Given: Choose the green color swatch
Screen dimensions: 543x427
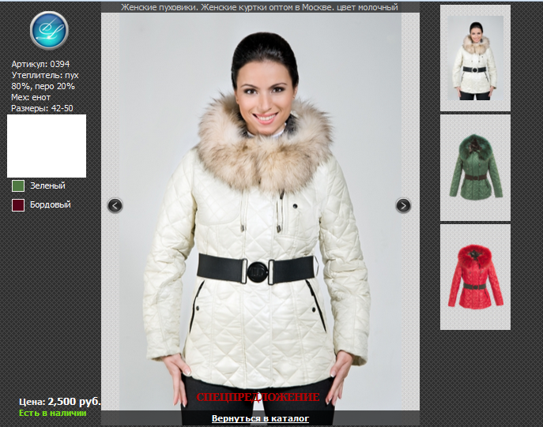Looking at the screenshot, I should pos(18,185).
